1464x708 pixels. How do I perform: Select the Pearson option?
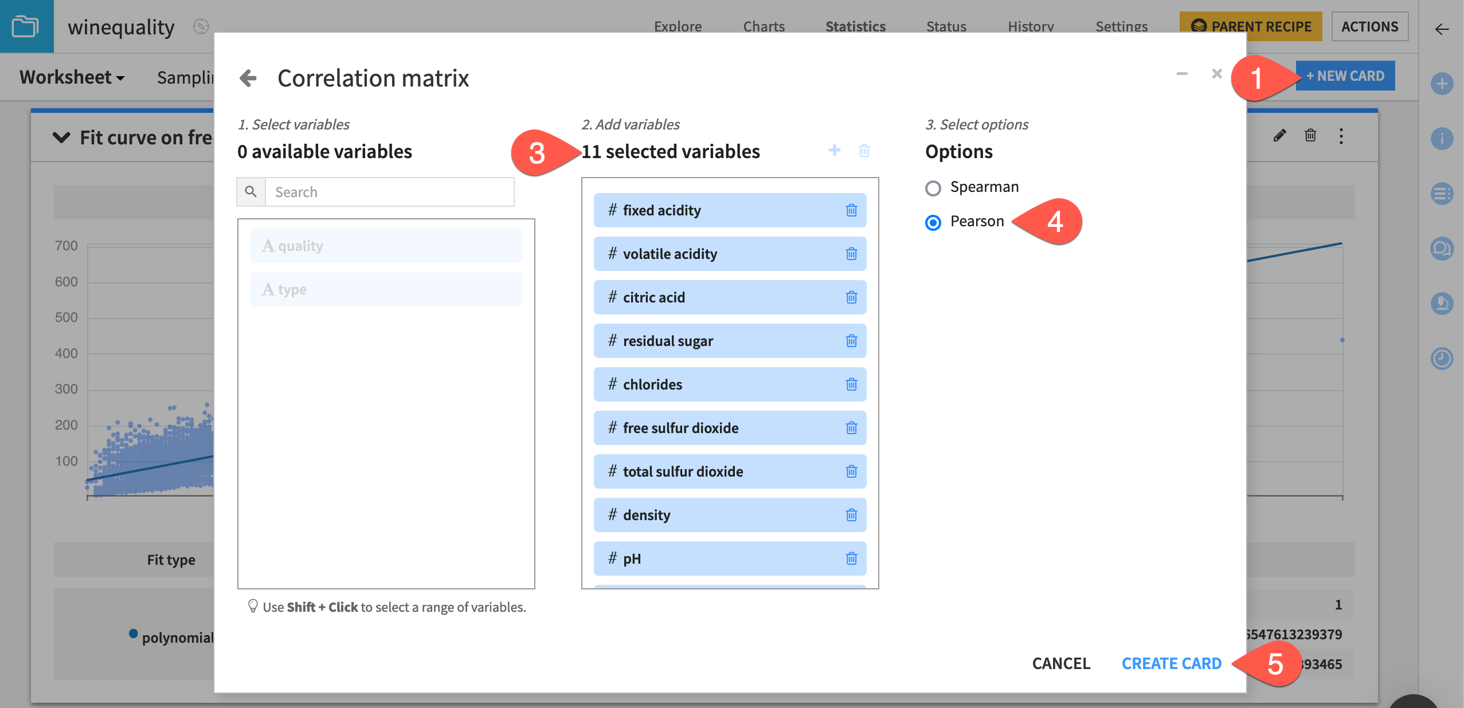933,222
